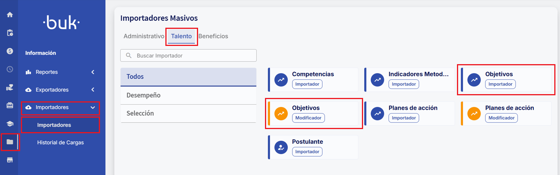The image size is (560, 175).
Task: Click the hand with heart icon
Action: (x=10, y=87)
